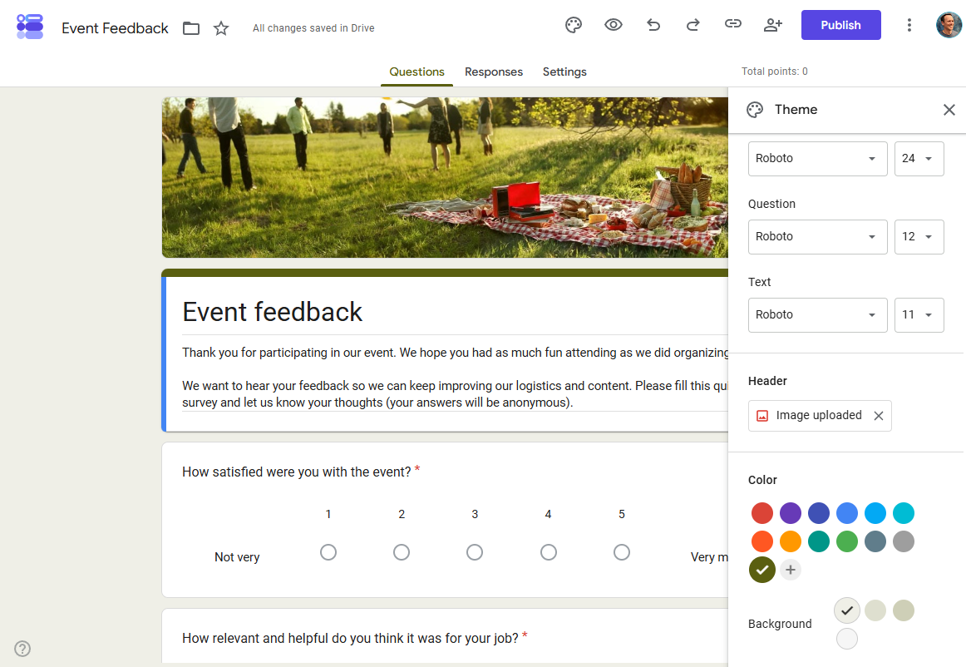Select rating 4 for event satisfaction
The width and height of the screenshot is (966, 667).
tap(549, 552)
